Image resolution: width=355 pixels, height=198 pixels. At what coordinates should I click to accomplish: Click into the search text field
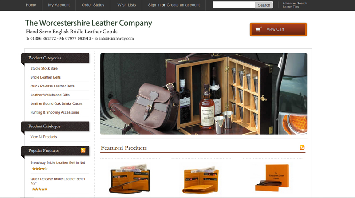tap(234, 5)
